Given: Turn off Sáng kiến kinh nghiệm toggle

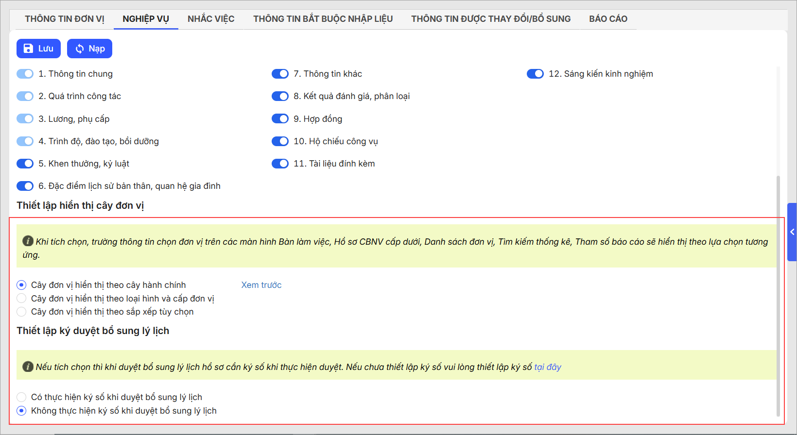Looking at the screenshot, I should coord(535,74).
